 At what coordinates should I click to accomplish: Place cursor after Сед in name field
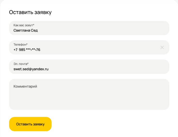click(38, 30)
